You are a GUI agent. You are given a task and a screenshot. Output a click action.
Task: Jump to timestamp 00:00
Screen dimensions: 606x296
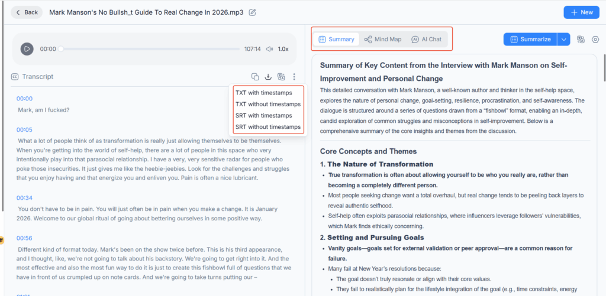[x=24, y=99]
